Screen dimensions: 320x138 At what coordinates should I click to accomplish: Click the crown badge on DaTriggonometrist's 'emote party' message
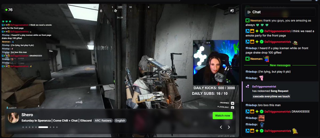[x=252, y=31]
